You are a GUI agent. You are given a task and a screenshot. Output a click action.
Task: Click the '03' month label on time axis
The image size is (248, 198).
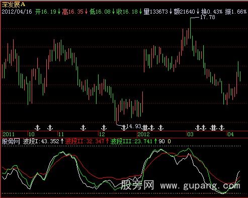(x=190, y=134)
